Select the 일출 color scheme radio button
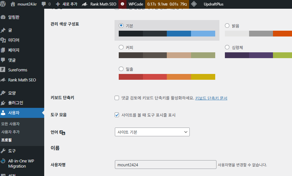292x176 pixels. pyautogui.click(x=121, y=69)
